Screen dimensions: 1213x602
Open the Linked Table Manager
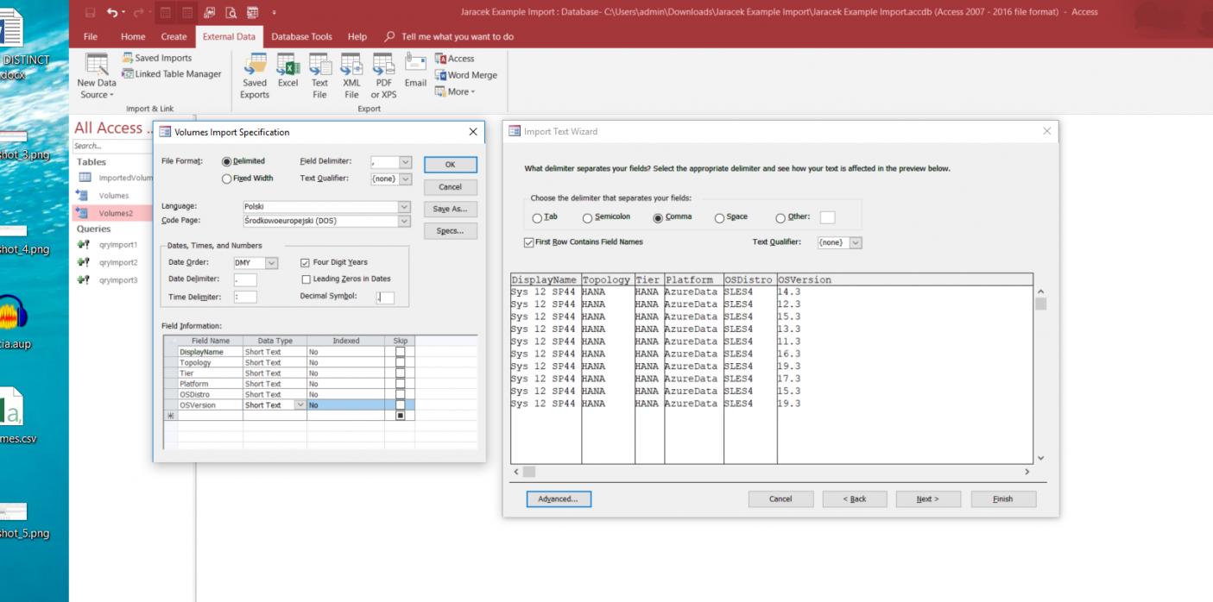tap(172, 74)
